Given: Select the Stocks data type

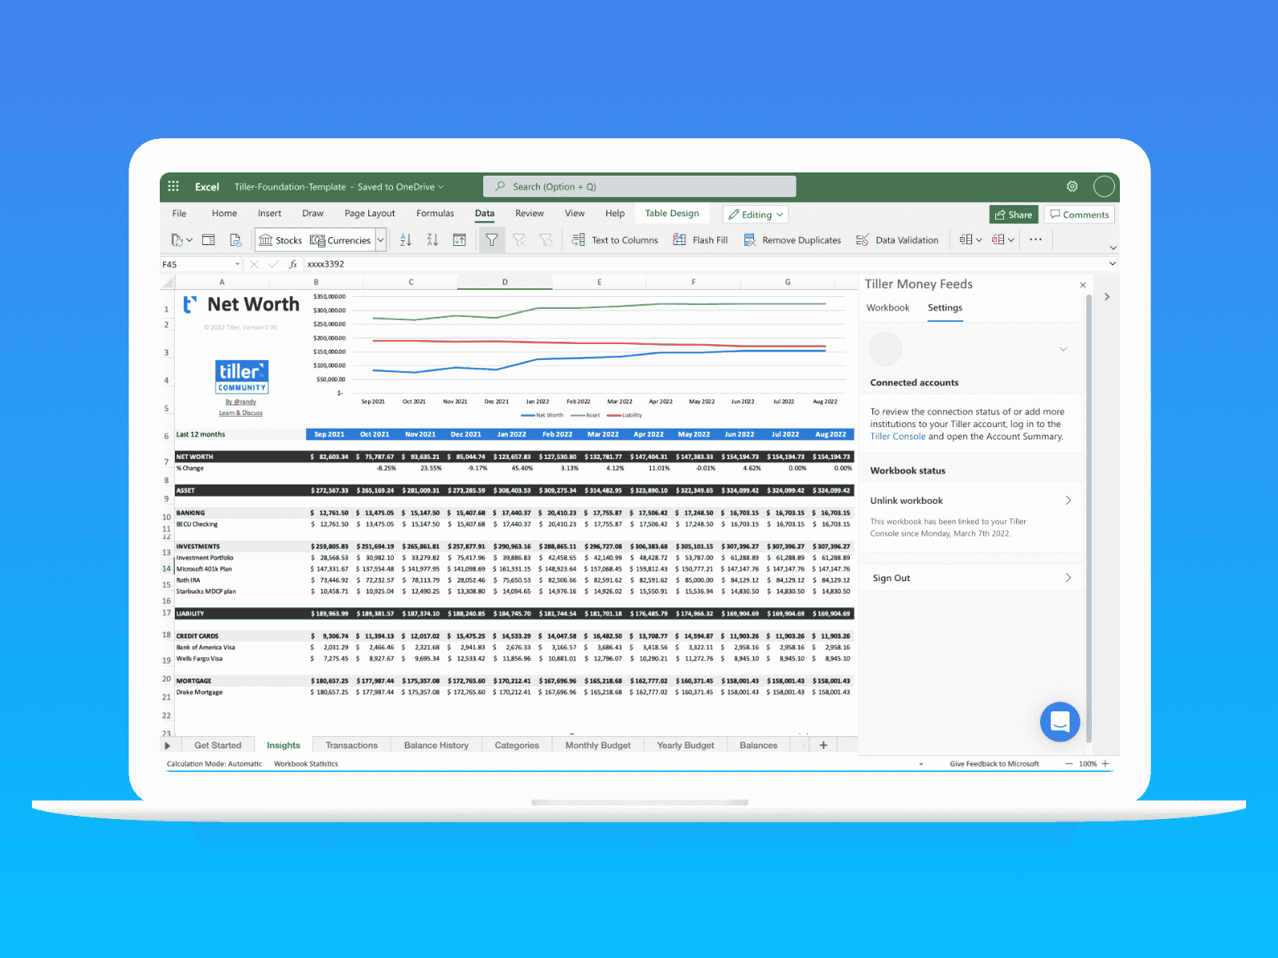Looking at the screenshot, I should 280,239.
